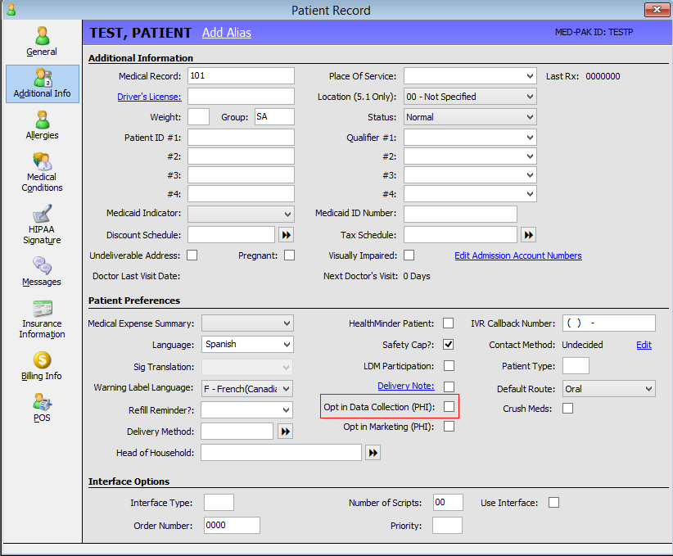Open the Location (5.1 Only) dropdown
Image resolution: width=673 pixels, height=556 pixels.
[470, 97]
